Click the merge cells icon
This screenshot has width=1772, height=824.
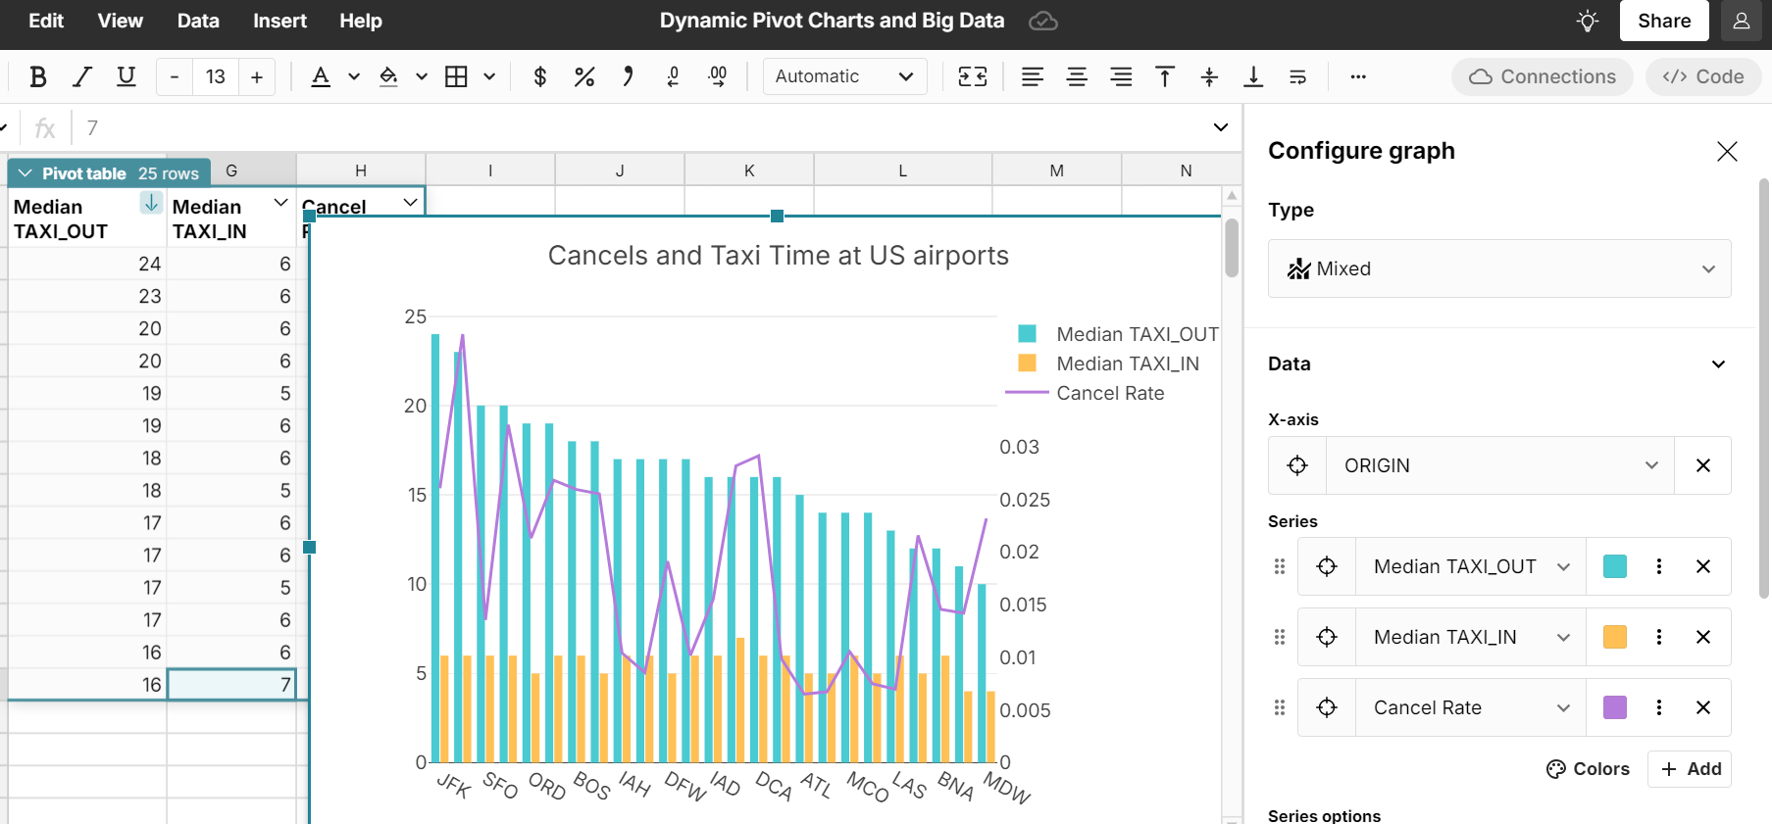(x=972, y=76)
